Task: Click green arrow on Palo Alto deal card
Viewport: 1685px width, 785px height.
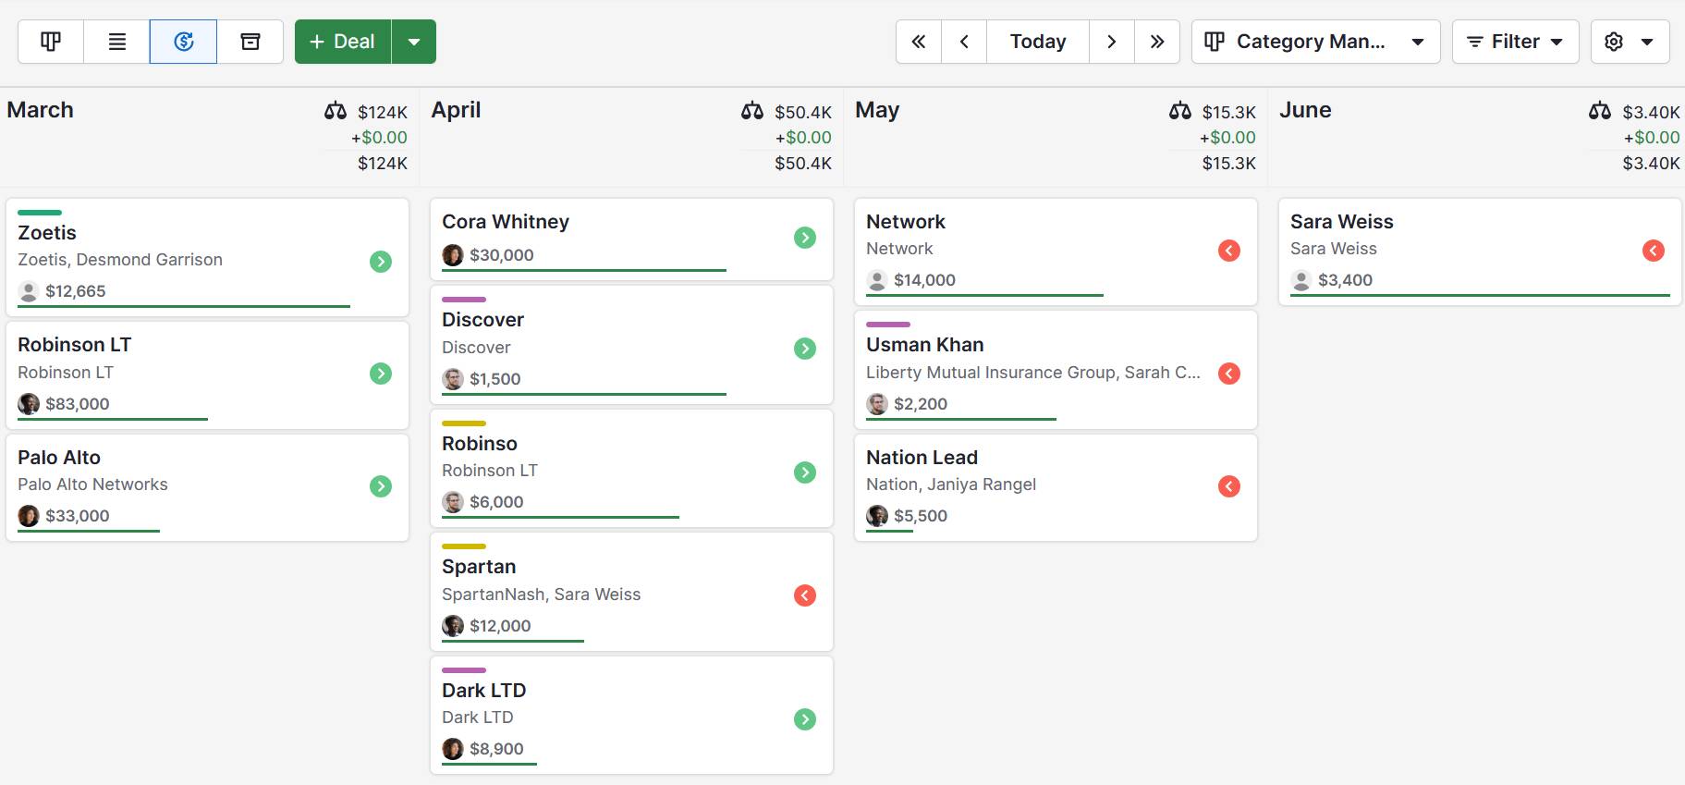Action: [x=381, y=486]
